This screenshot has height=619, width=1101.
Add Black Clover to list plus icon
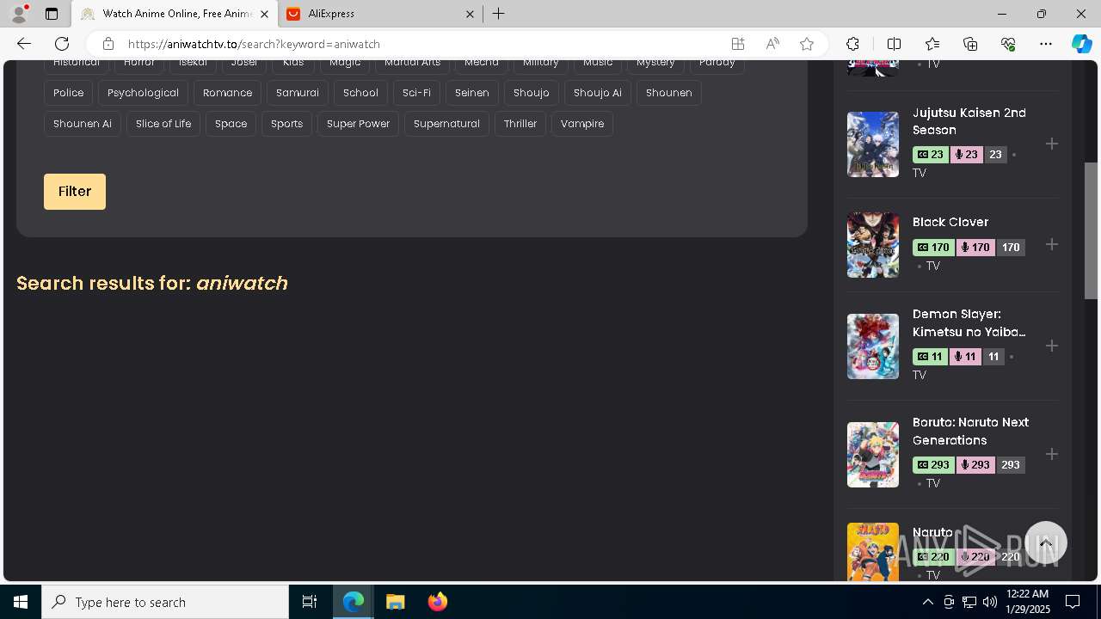[x=1052, y=244]
